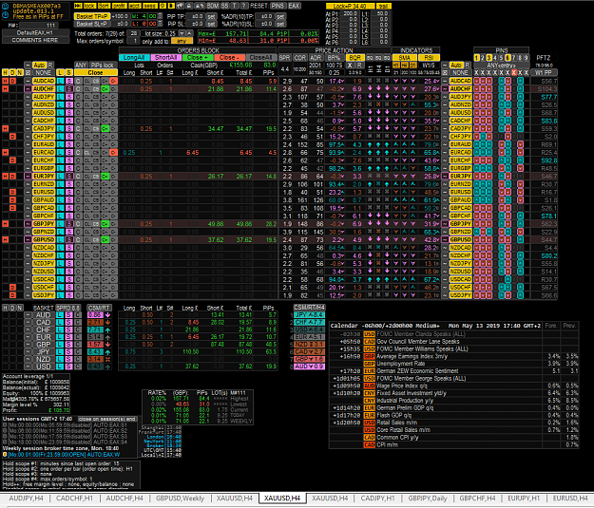
Task: Click the red C- button in AUDCAD row
Action: pos(113,81)
